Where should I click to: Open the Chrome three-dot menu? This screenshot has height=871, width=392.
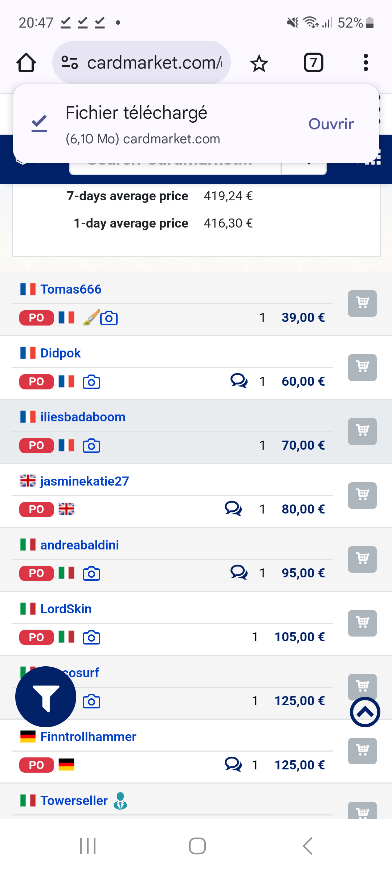pyautogui.click(x=366, y=63)
